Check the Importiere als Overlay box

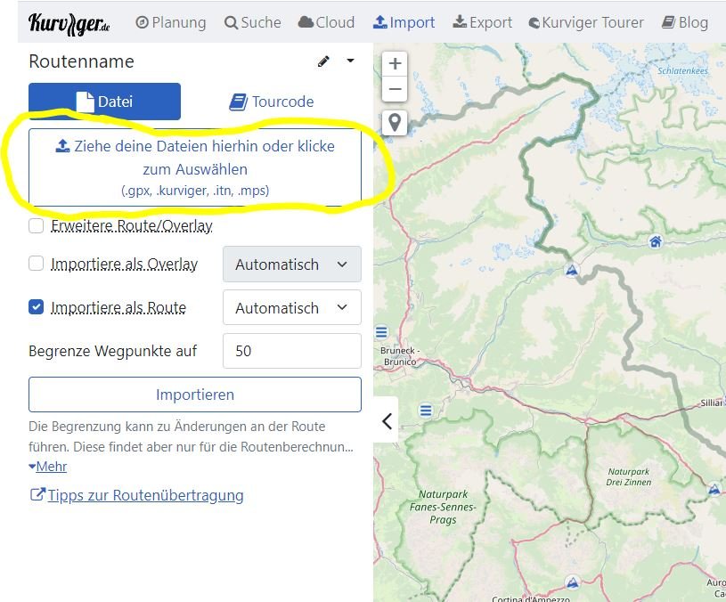point(37,264)
